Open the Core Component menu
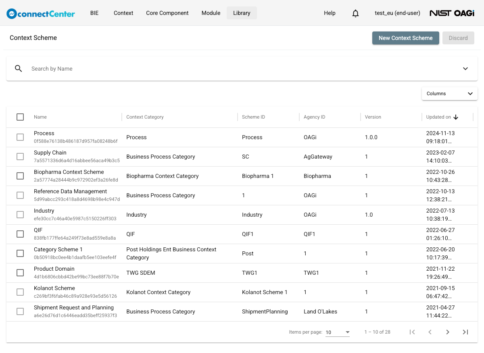 click(x=167, y=13)
